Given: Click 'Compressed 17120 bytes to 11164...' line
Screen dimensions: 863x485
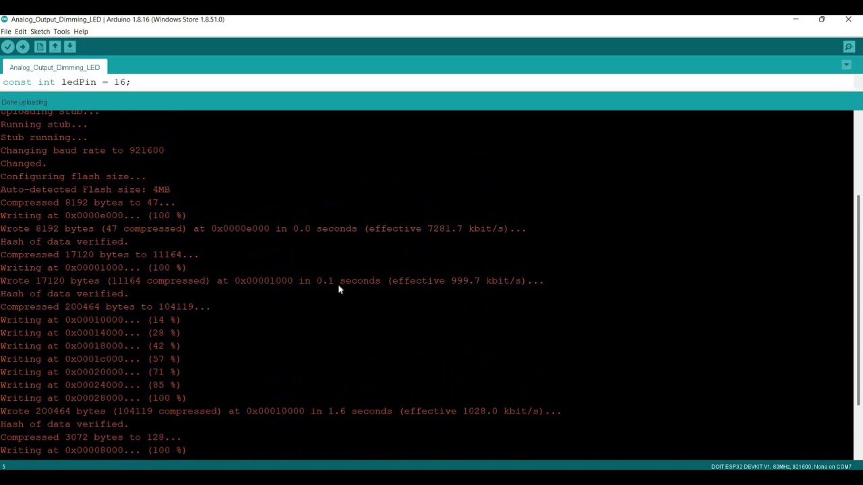Looking at the screenshot, I should [x=99, y=255].
